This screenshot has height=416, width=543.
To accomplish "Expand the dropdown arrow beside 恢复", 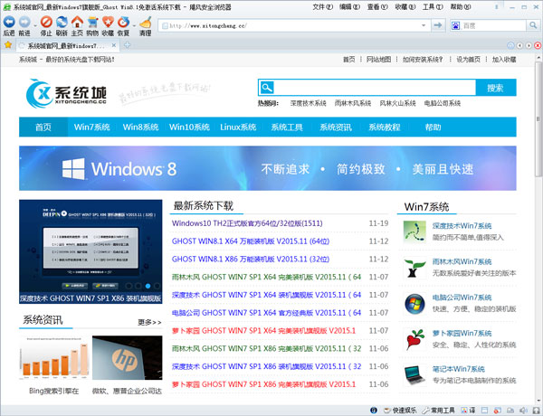I will pyautogui.click(x=134, y=25).
